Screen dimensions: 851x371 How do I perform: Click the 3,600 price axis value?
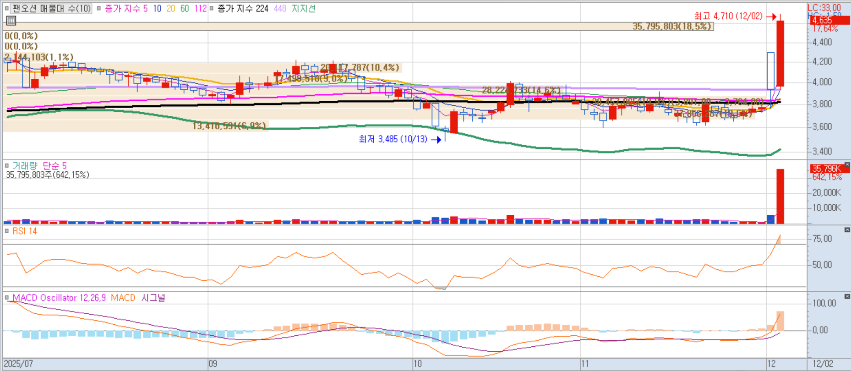(x=822, y=126)
